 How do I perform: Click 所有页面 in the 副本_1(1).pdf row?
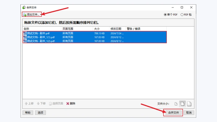[68, 37]
